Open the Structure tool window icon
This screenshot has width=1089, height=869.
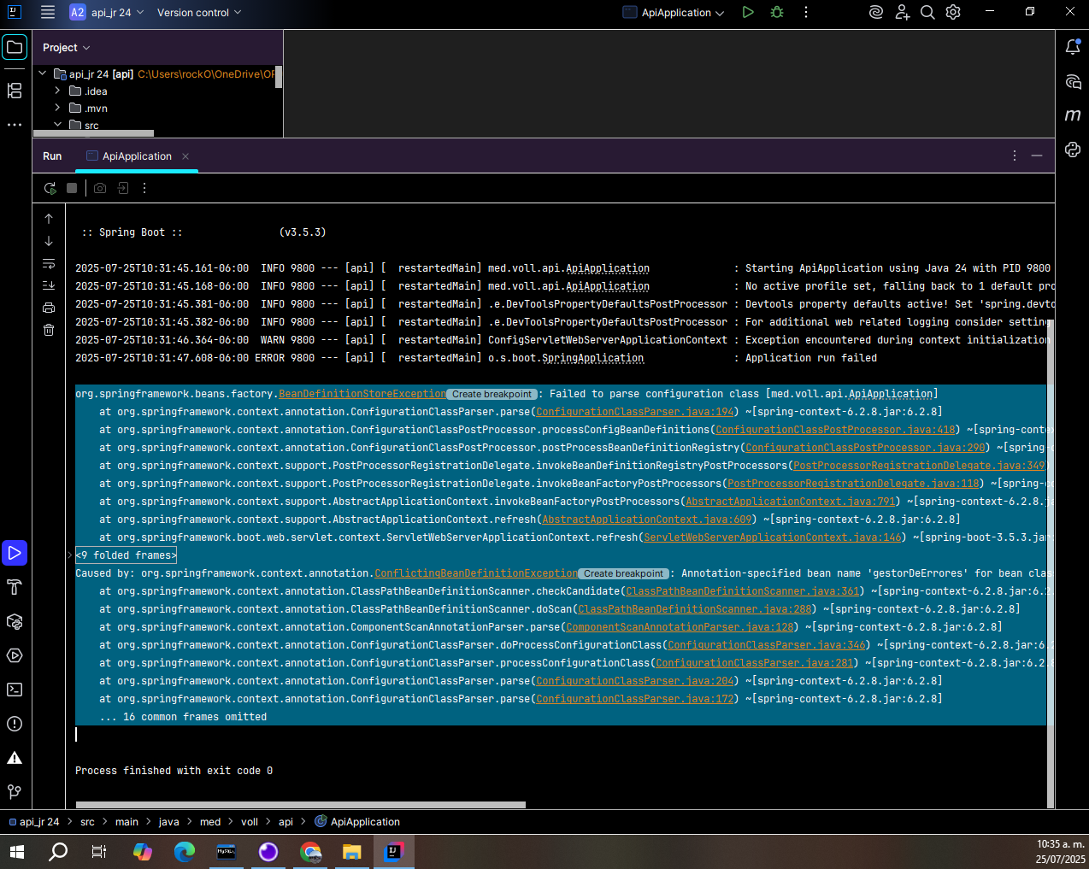coord(15,91)
